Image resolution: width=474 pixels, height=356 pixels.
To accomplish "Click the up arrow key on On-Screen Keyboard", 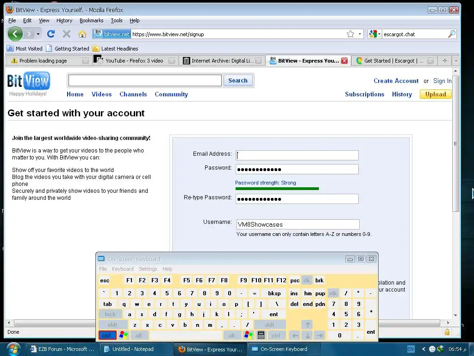I will tap(307, 324).
